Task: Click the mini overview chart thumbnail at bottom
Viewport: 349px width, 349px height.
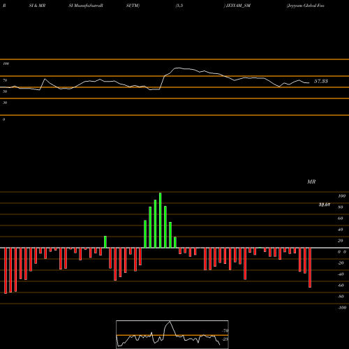Action: pyautogui.click(x=172, y=334)
